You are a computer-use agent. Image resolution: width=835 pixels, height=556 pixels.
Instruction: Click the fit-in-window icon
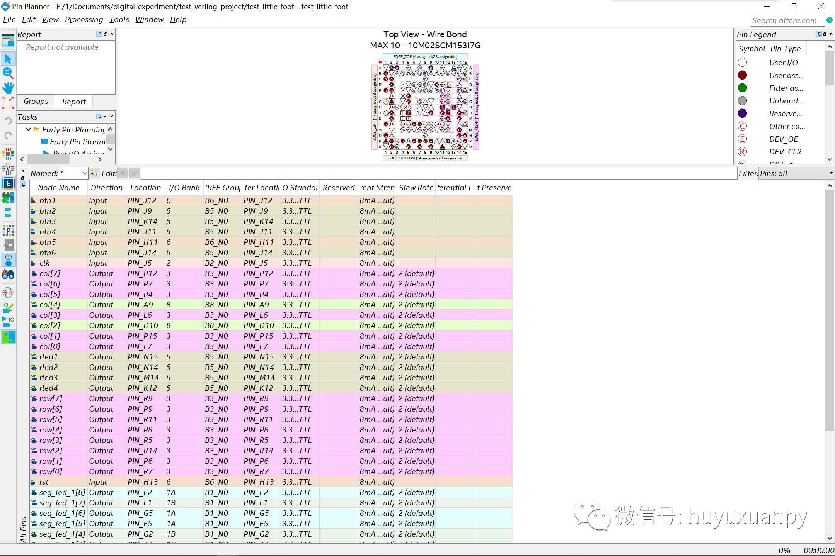click(8, 102)
